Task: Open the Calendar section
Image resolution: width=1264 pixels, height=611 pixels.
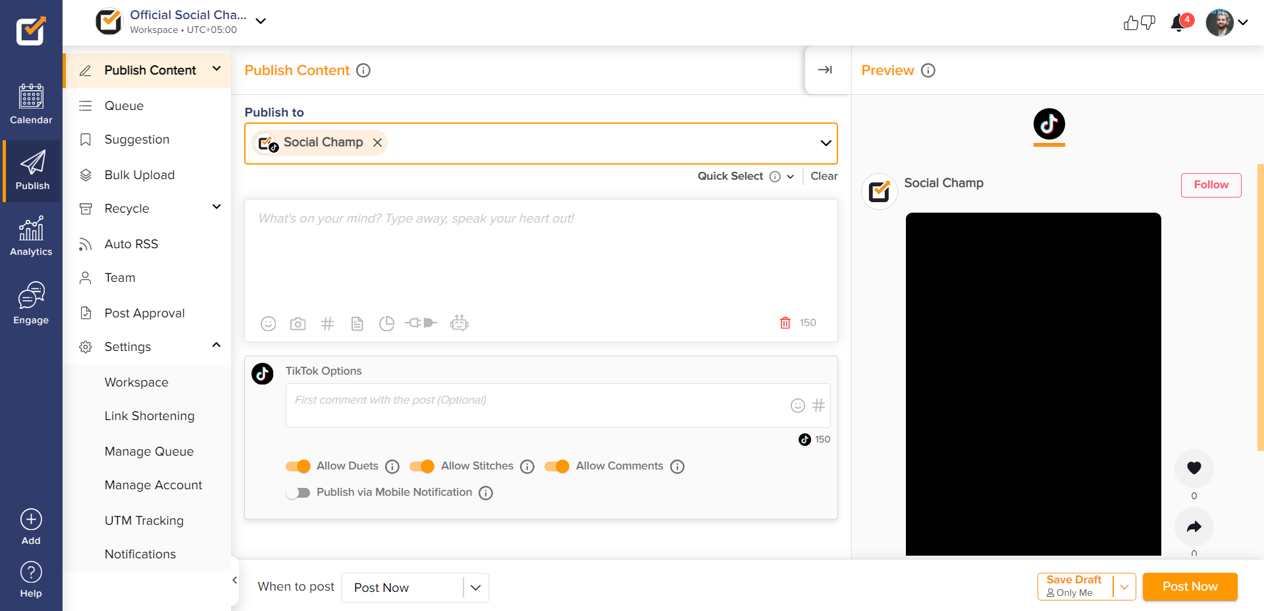Action: [31, 104]
